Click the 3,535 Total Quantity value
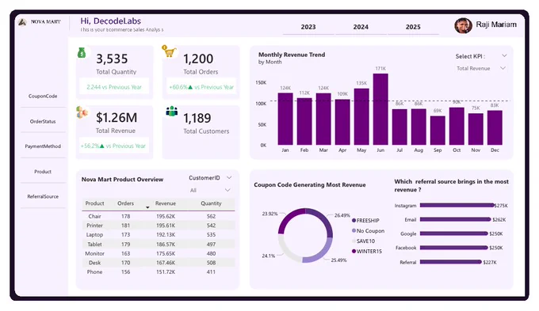539x311 pixels. 112,59
